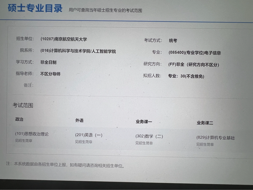Click the 考试方式 label

pyautogui.click(x=153, y=40)
